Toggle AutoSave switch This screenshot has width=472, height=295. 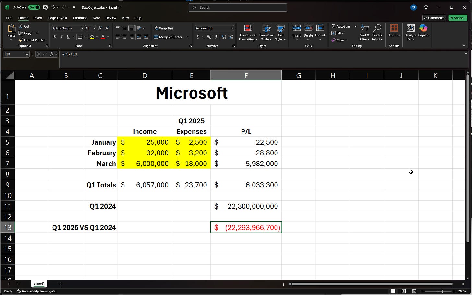coord(34,7)
